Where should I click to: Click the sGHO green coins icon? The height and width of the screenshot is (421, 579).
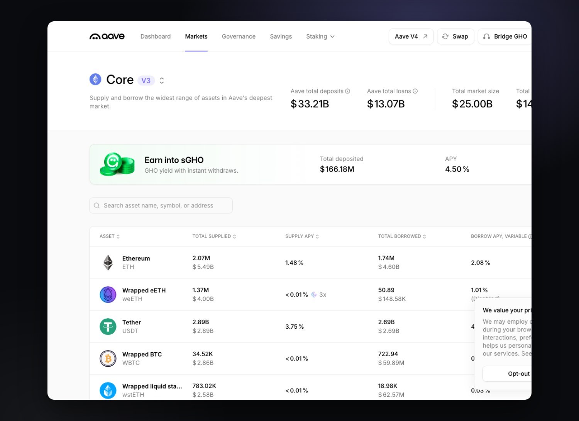(117, 164)
